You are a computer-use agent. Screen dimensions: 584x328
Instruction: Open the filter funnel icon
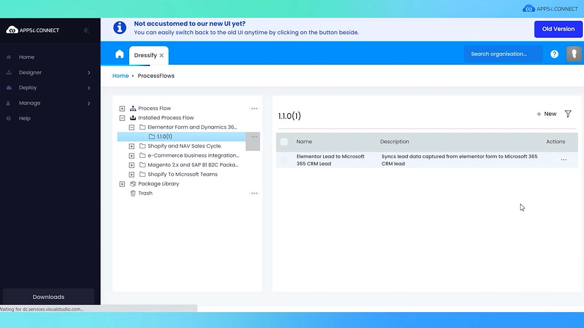[568, 114]
